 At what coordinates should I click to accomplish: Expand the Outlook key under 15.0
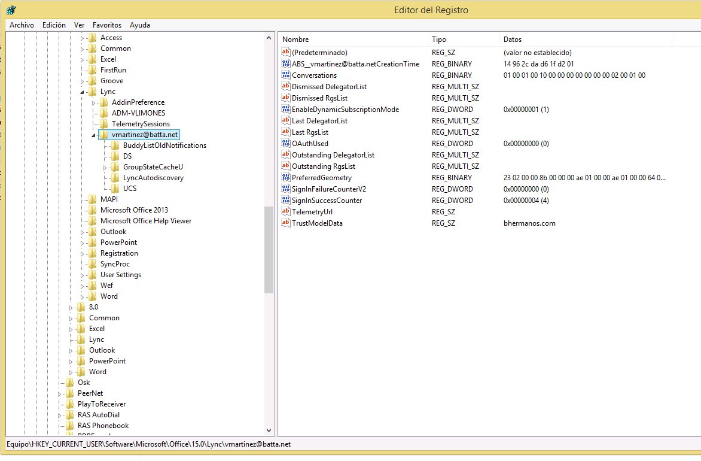pos(83,232)
